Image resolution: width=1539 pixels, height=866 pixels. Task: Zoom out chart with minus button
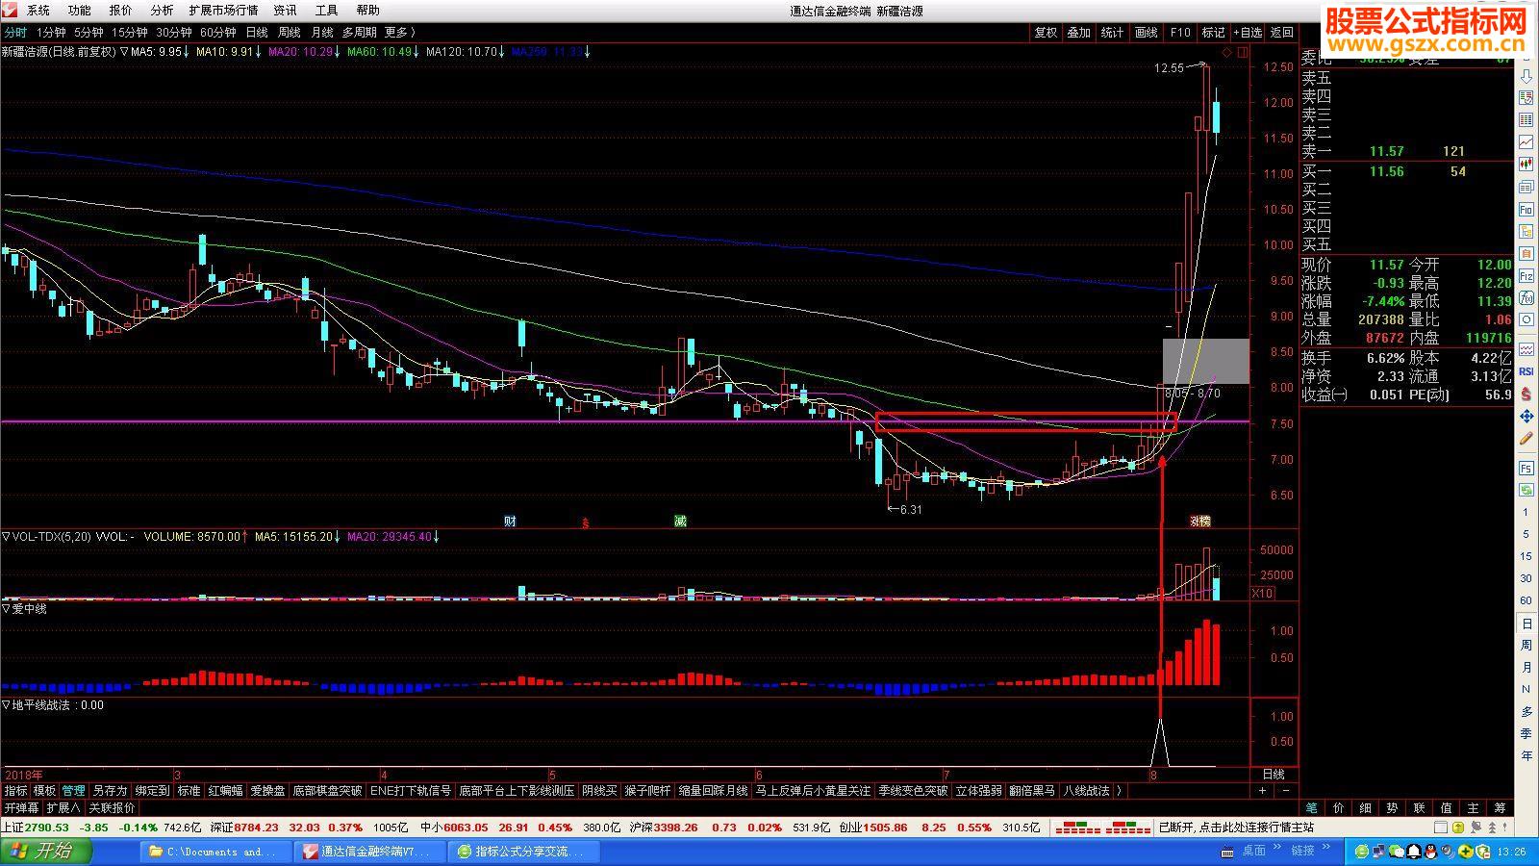click(x=1286, y=791)
